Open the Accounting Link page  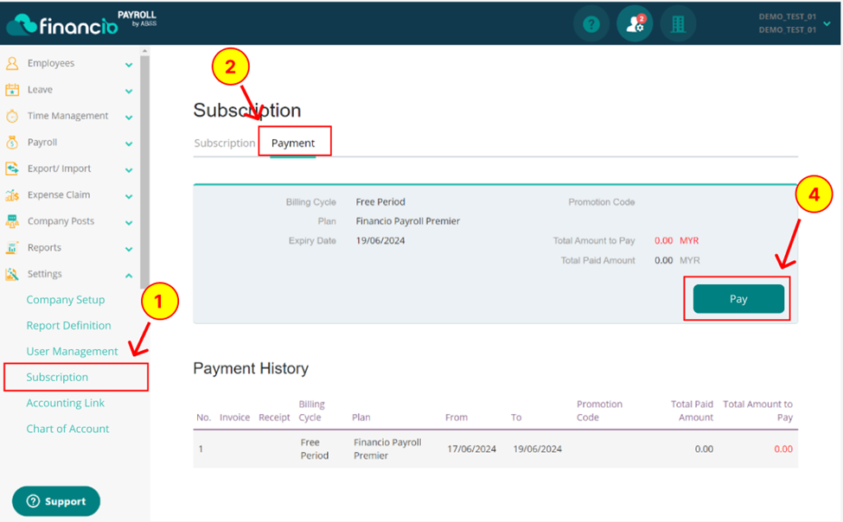[x=66, y=403]
